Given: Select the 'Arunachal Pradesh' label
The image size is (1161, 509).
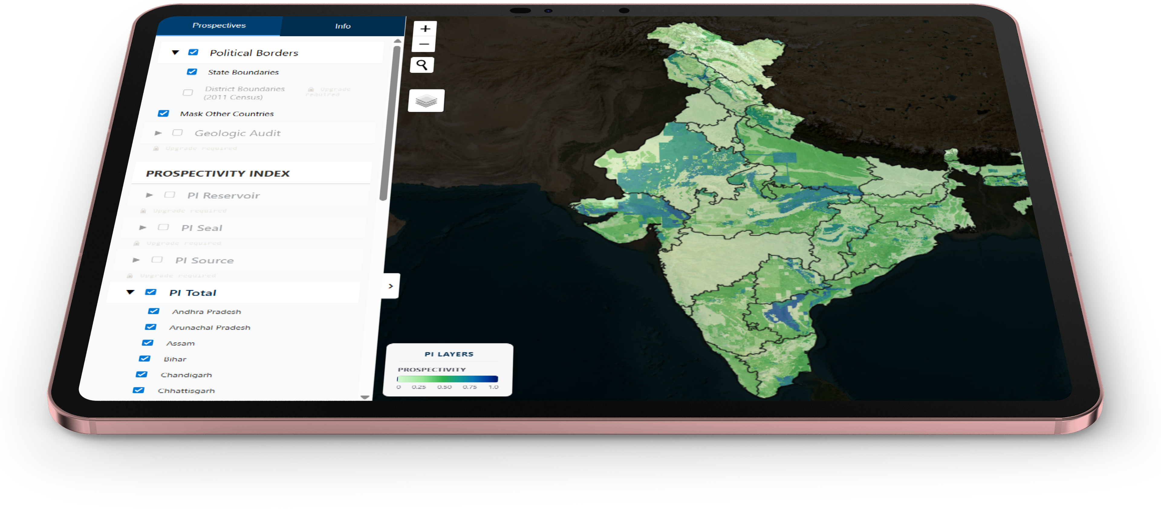Looking at the screenshot, I should (x=210, y=327).
